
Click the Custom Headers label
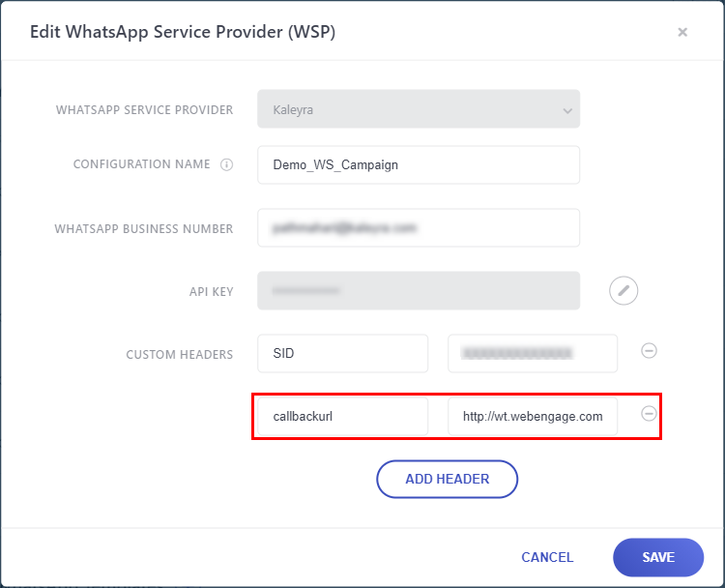tap(180, 354)
